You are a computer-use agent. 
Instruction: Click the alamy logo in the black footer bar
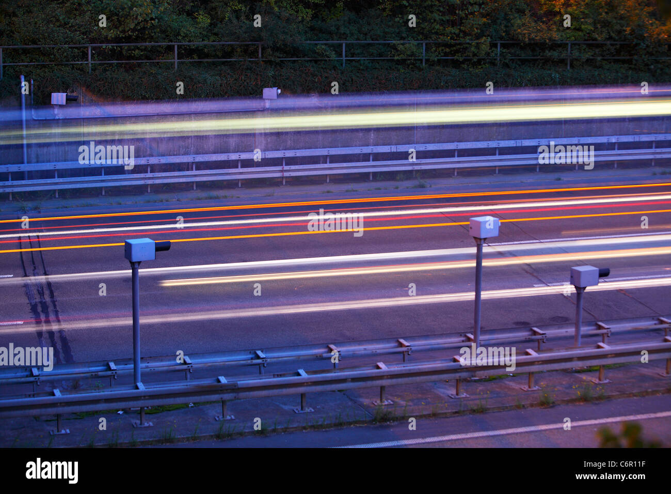pyautogui.click(x=52, y=471)
